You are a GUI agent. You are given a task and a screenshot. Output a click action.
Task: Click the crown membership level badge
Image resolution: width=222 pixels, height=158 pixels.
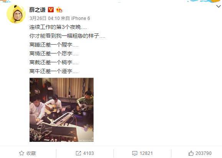[x=59, y=10]
